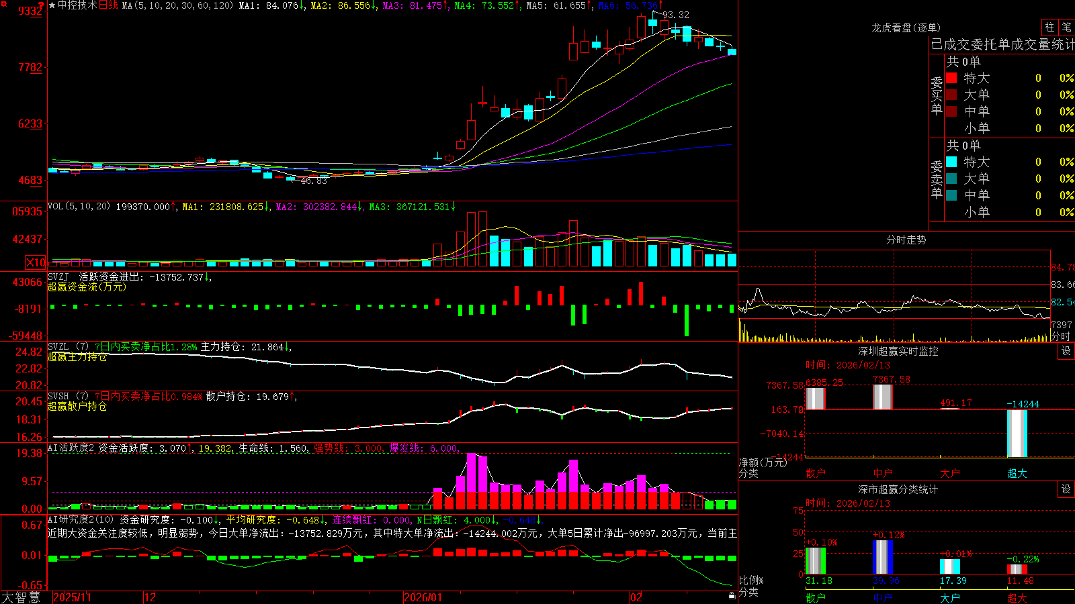The height and width of the screenshot is (604, 1075).
Task: Click the AI研究度2(10) indicator label
Action: click(81, 519)
